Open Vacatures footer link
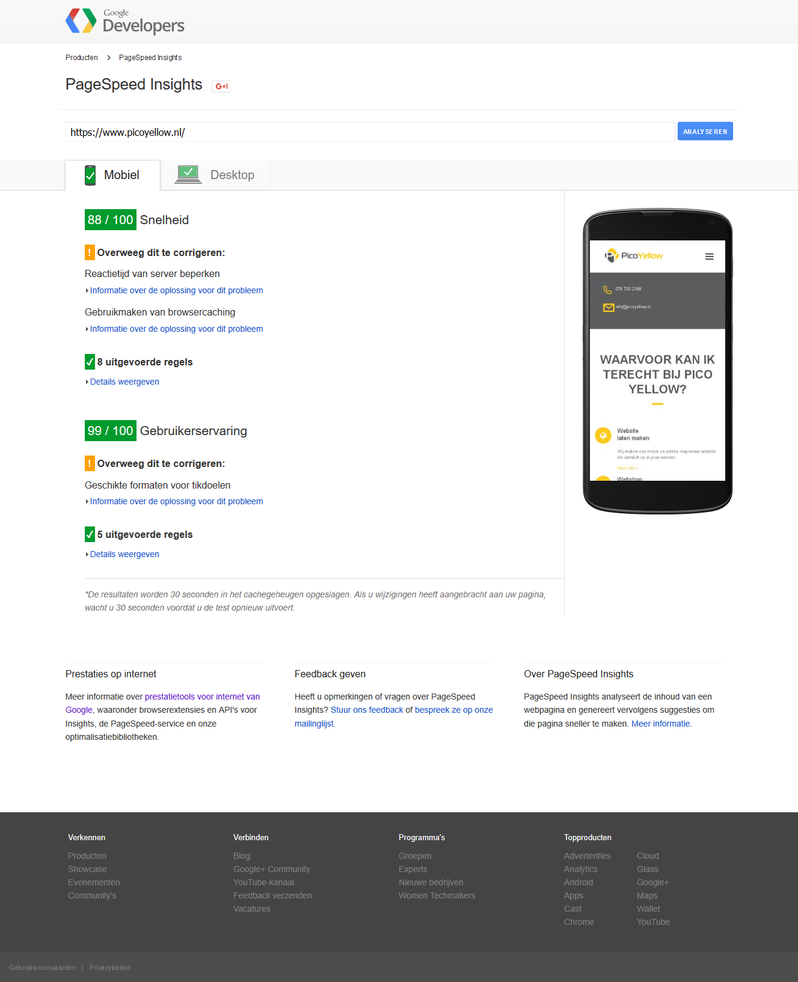This screenshot has height=982, width=798. pyautogui.click(x=252, y=909)
